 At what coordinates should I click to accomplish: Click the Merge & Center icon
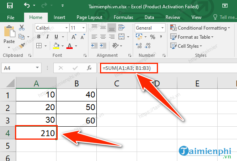click(122, 37)
